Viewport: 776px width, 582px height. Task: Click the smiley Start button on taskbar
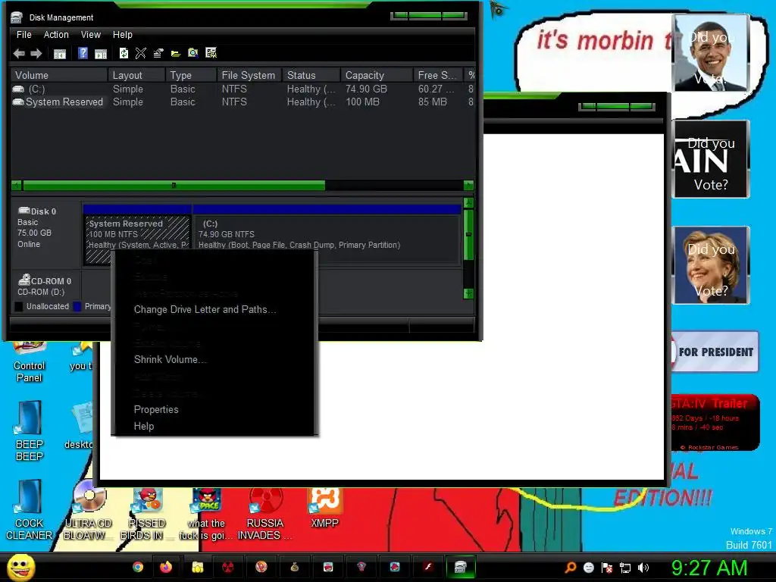(x=20, y=567)
